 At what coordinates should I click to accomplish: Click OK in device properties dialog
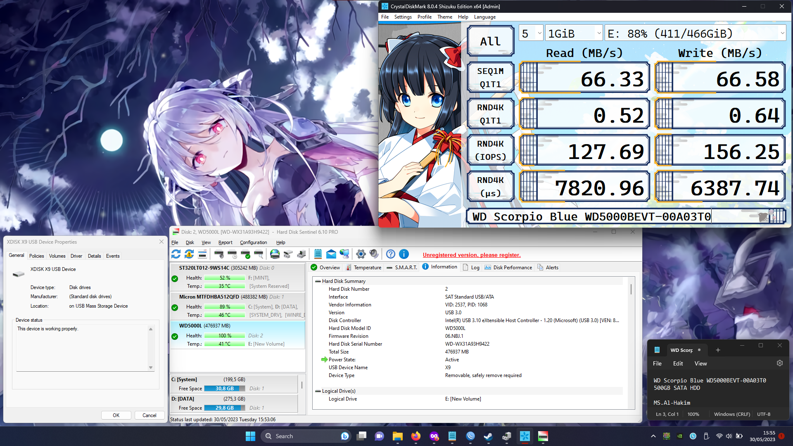coord(116,415)
